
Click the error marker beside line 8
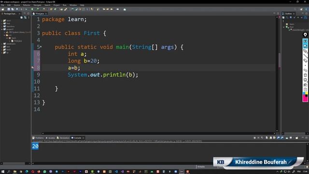(x=32, y=68)
